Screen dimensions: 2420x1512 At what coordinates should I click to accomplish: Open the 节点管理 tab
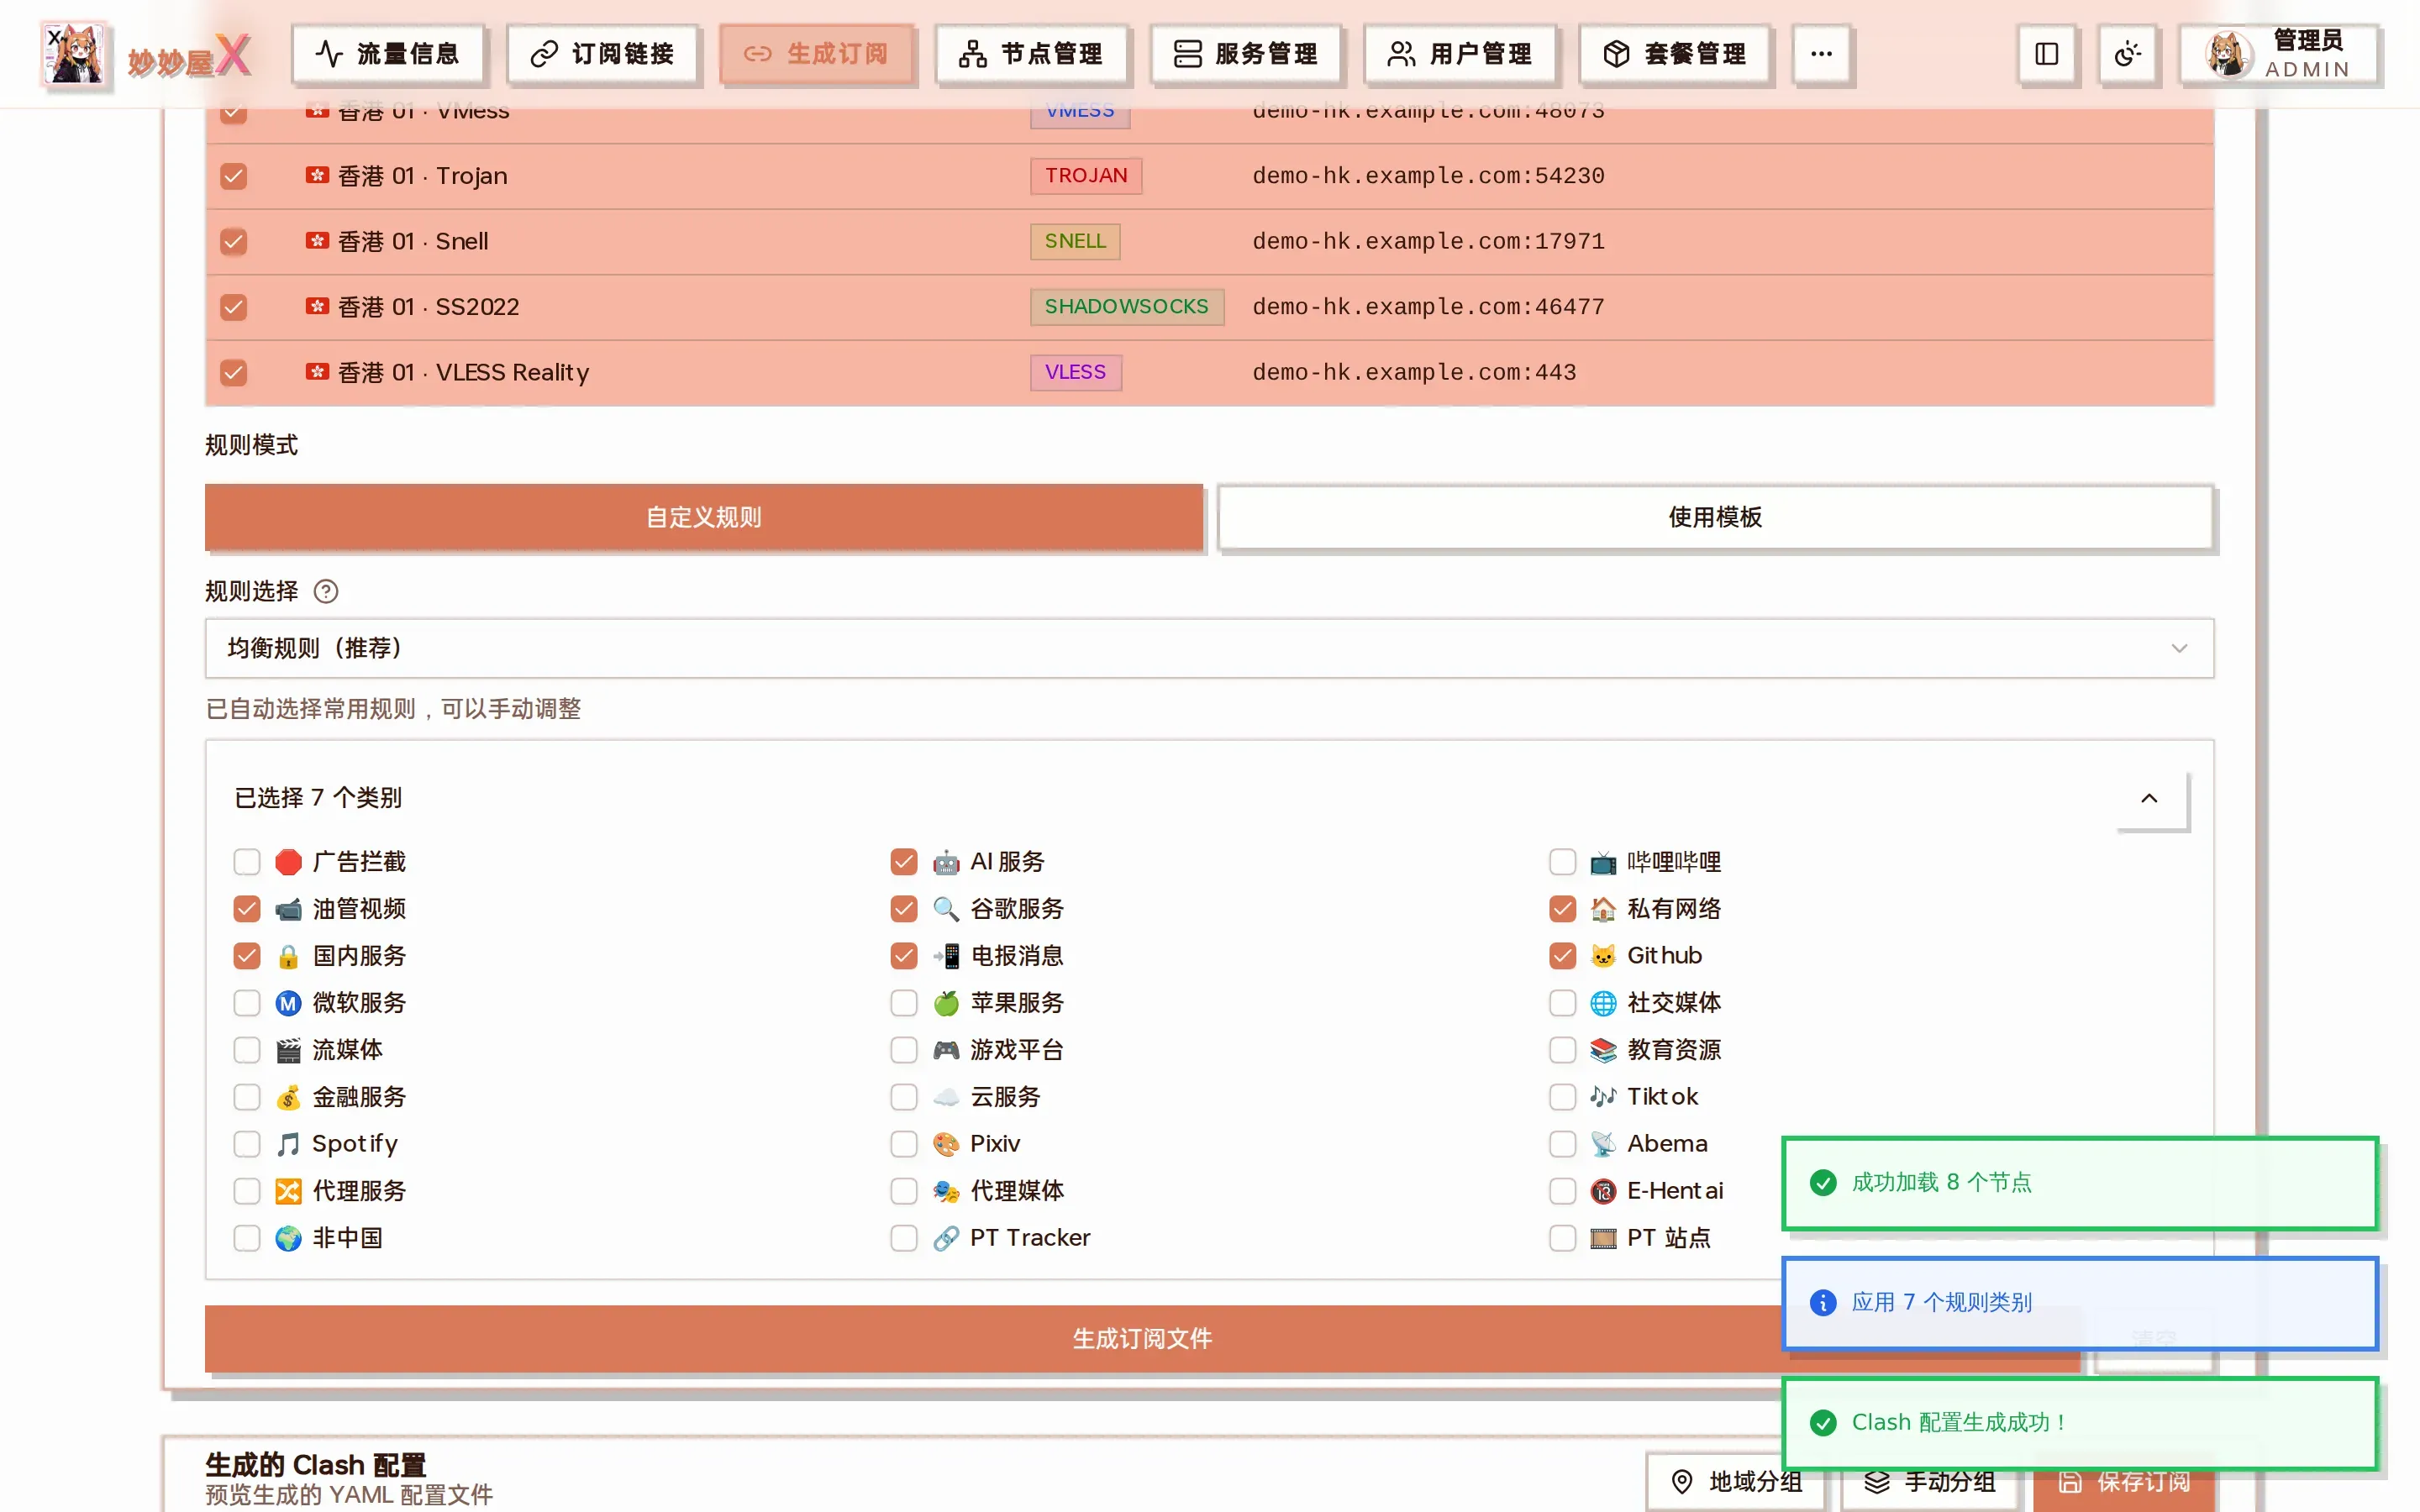coord(1031,54)
